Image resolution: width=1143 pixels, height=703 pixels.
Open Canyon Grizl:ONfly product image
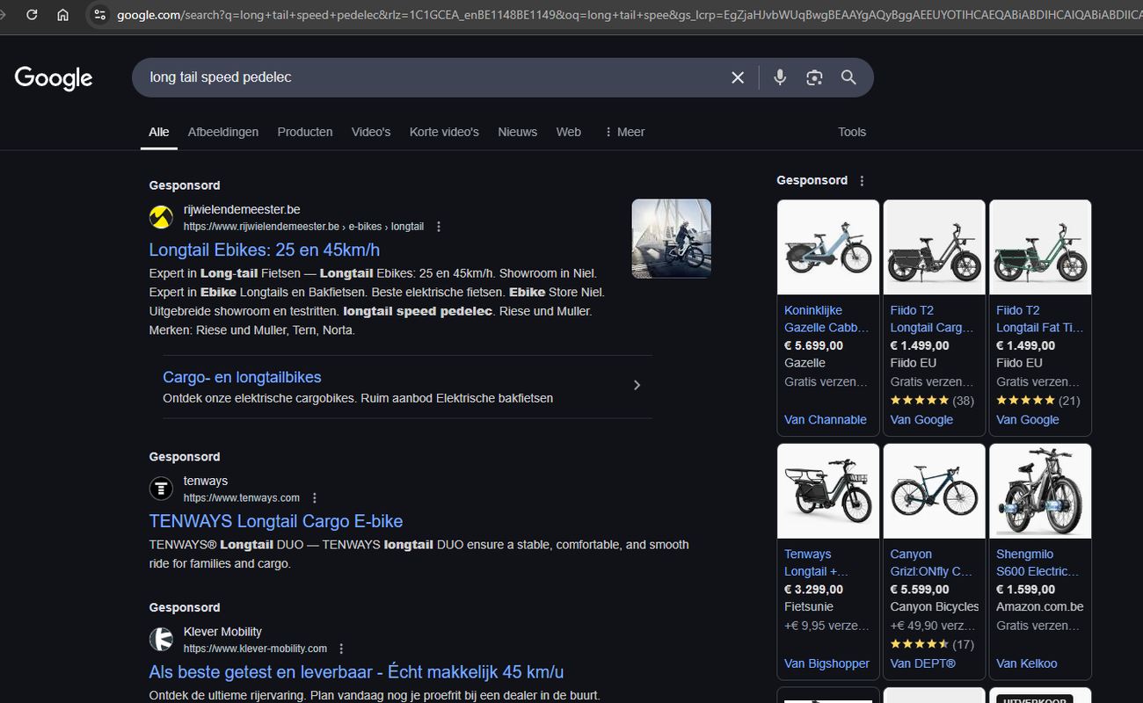934,491
